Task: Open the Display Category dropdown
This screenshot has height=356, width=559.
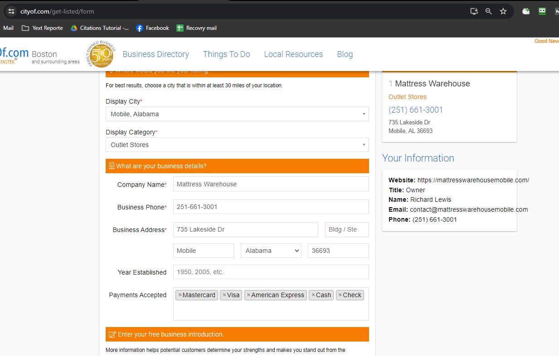Action: (x=237, y=145)
